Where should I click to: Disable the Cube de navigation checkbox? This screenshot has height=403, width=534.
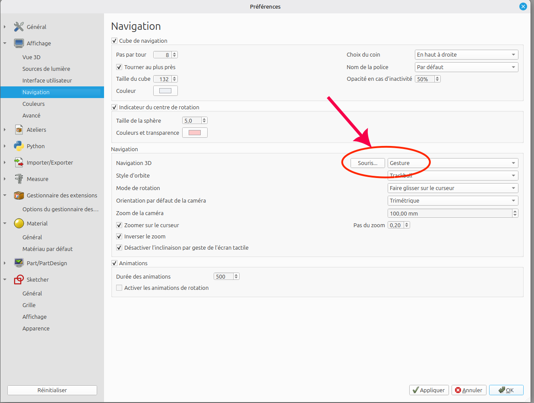(114, 41)
